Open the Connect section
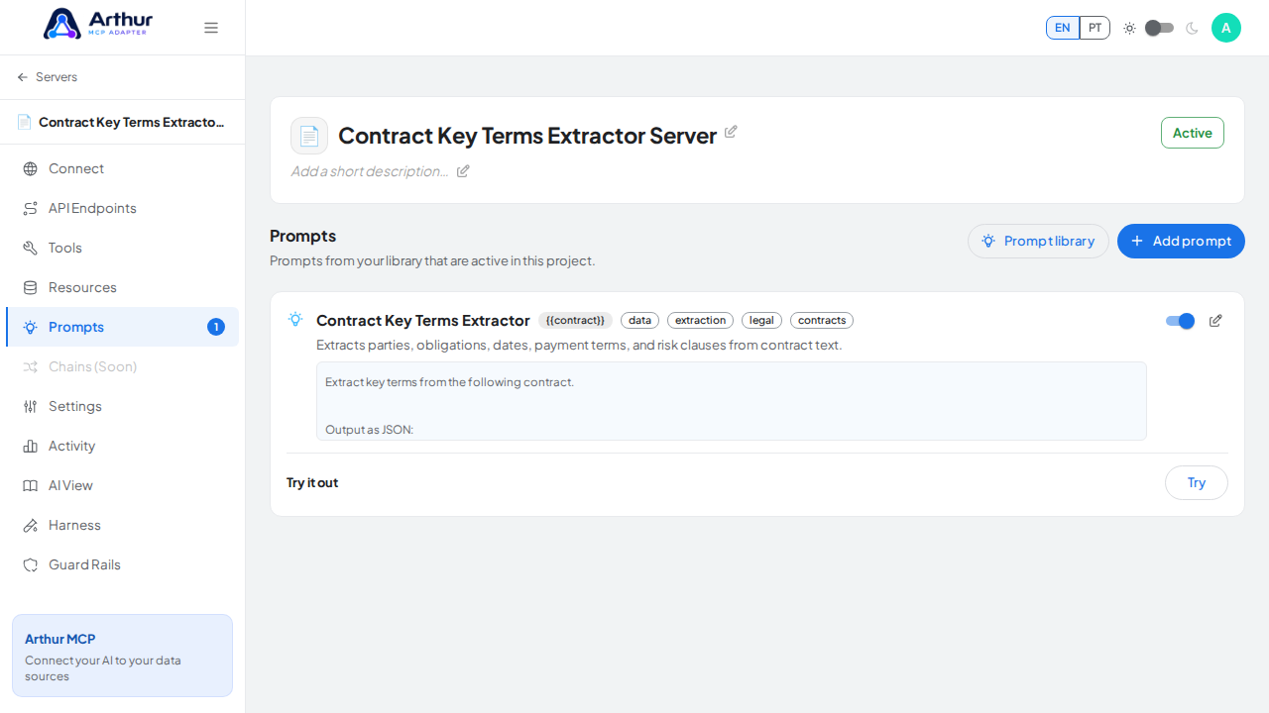 click(122, 168)
